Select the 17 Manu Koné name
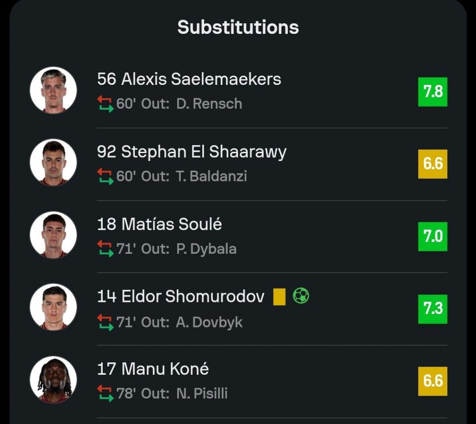The width and height of the screenshot is (476, 424). coord(153,369)
